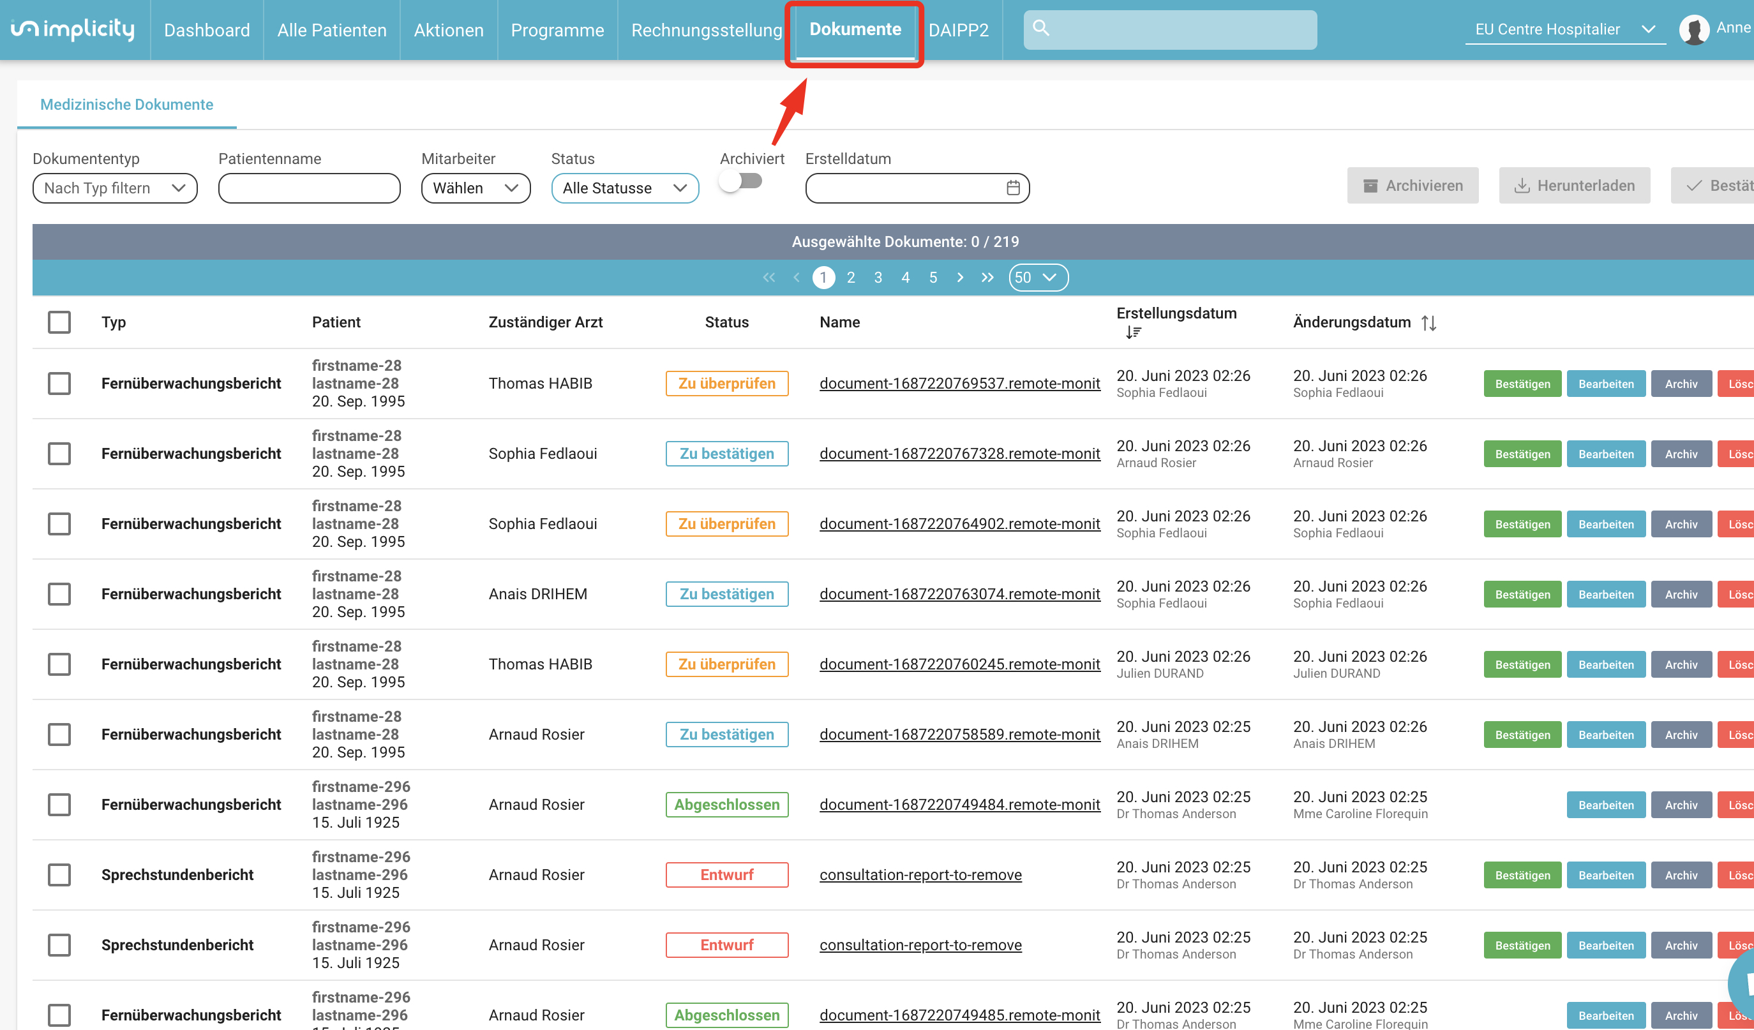Go to page 3 of results
Screen dimensions: 1754x1030
coord(878,278)
